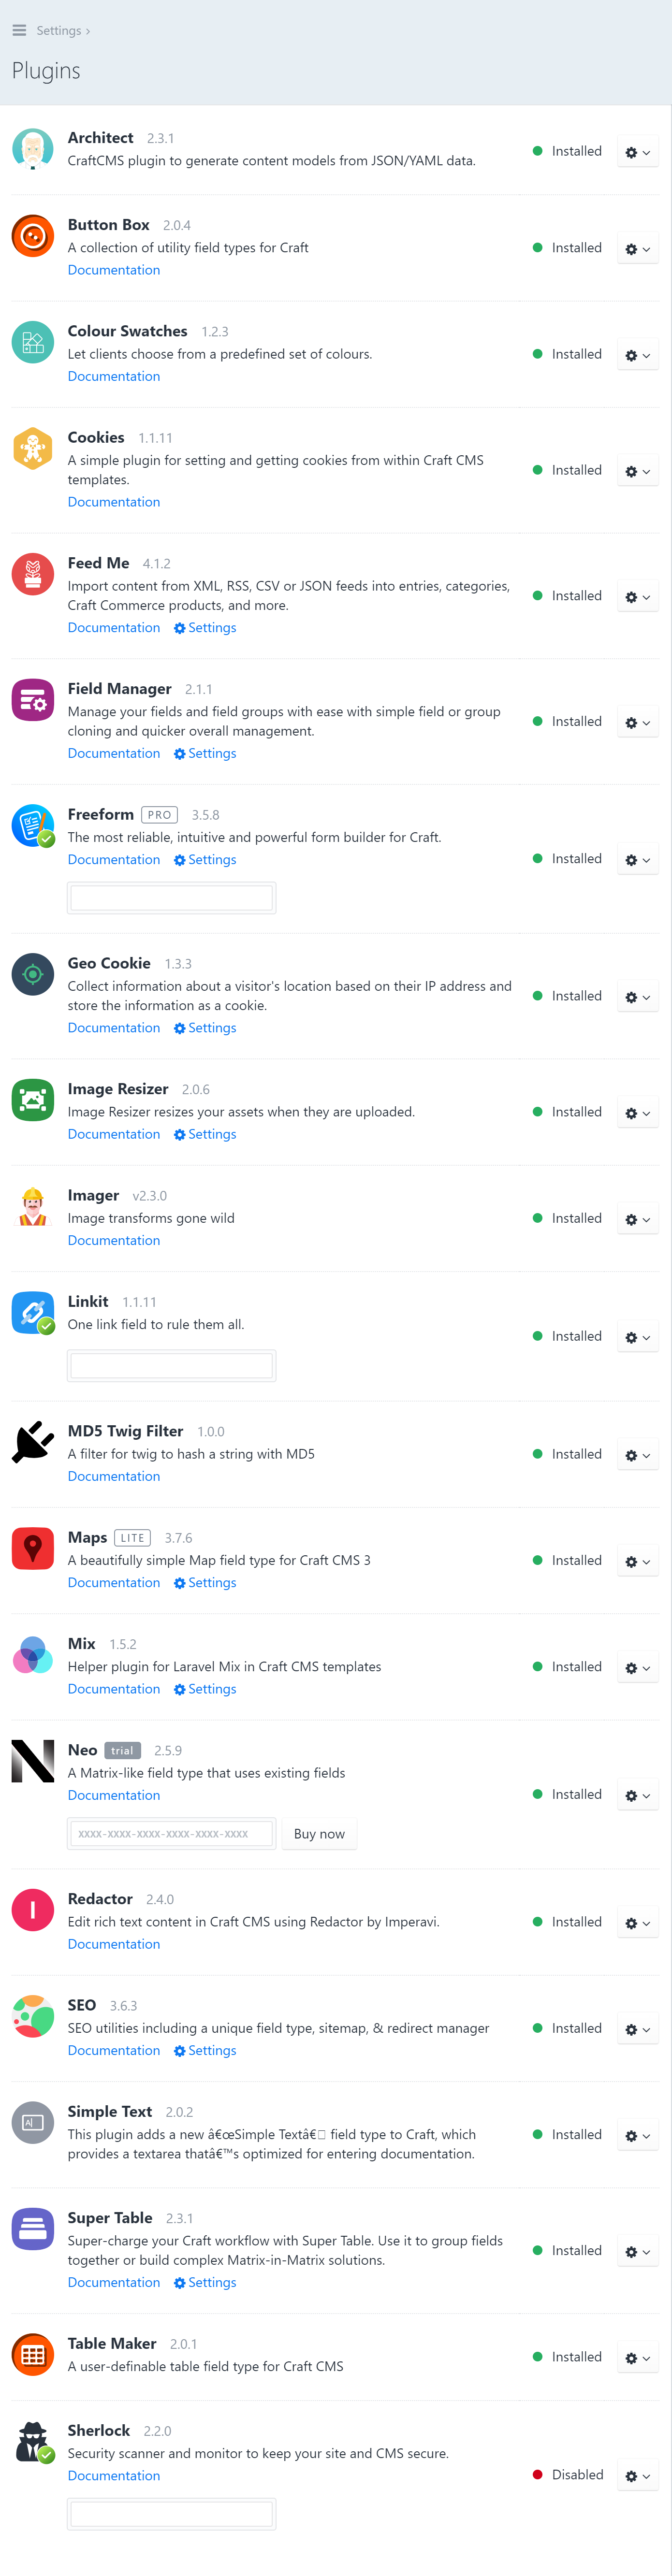Viewport: 672px width, 2576px height.
Task: Click the Button Box target icon
Action: click(x=33, y=236)
